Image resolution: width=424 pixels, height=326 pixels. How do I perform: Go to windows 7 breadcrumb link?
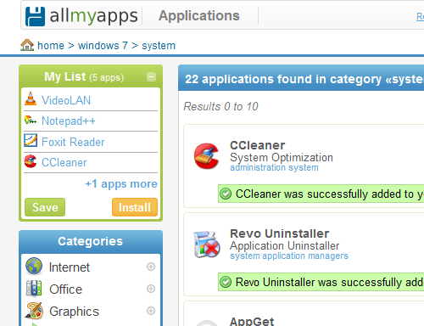tap(103, 46)
